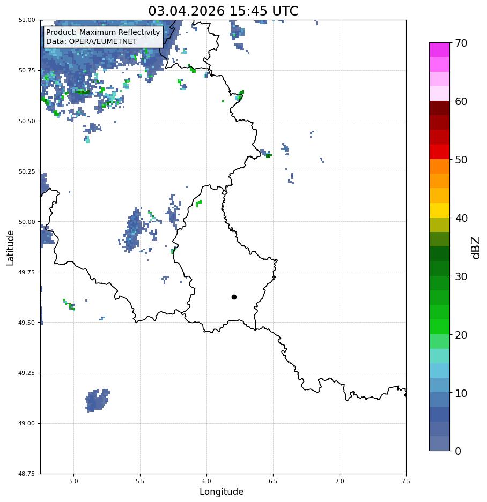Click the yellow colorbar swatch above 40

[440, 211]
